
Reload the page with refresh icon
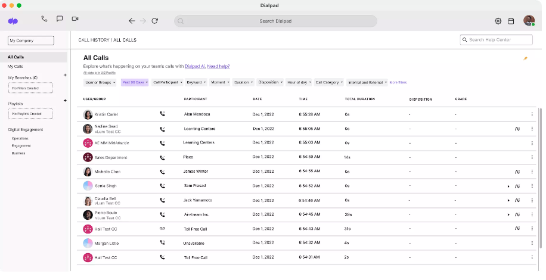pos(154,21)
